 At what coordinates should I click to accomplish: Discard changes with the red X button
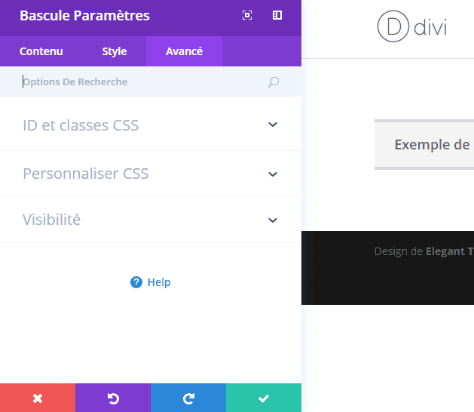tap(38, 398)
